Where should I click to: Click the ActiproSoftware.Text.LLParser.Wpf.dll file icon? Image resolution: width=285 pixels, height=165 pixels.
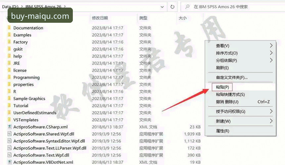click(x=10, y=148)
